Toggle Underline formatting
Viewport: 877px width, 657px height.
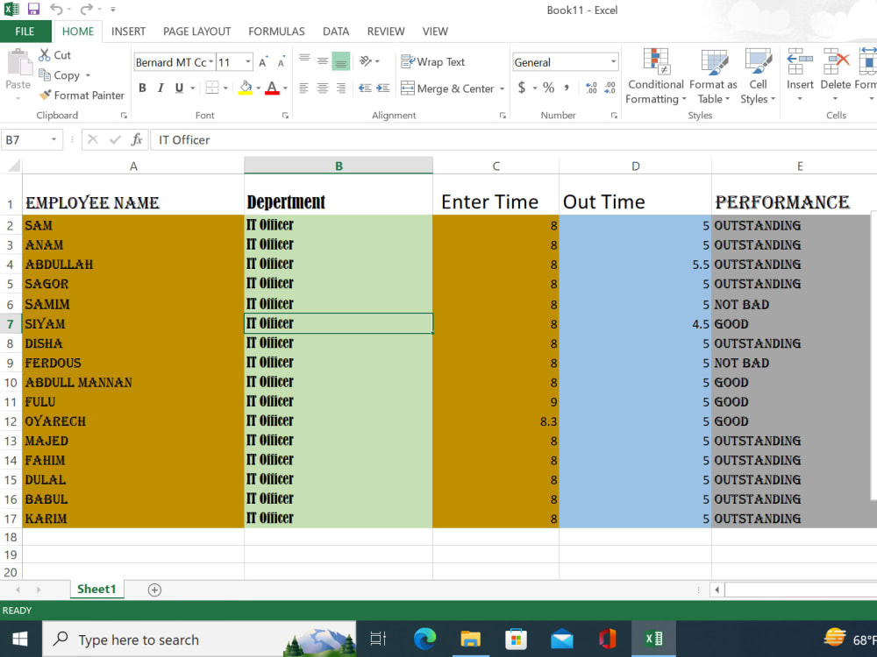(179, 88)
